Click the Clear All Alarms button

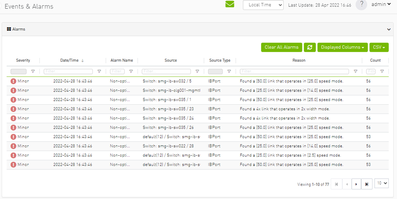(x=281, y=47)
